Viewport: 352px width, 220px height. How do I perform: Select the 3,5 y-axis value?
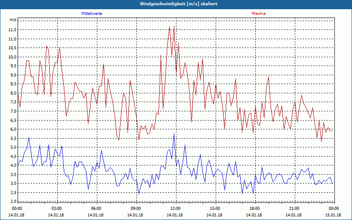14,175
